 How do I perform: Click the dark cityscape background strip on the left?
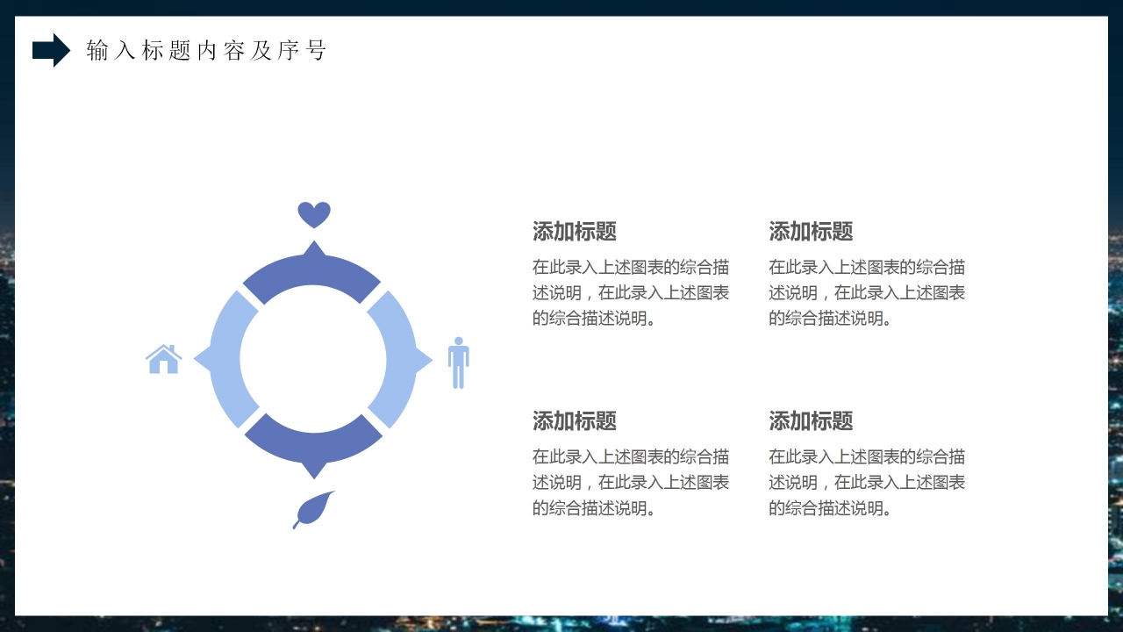pos(7,351)
